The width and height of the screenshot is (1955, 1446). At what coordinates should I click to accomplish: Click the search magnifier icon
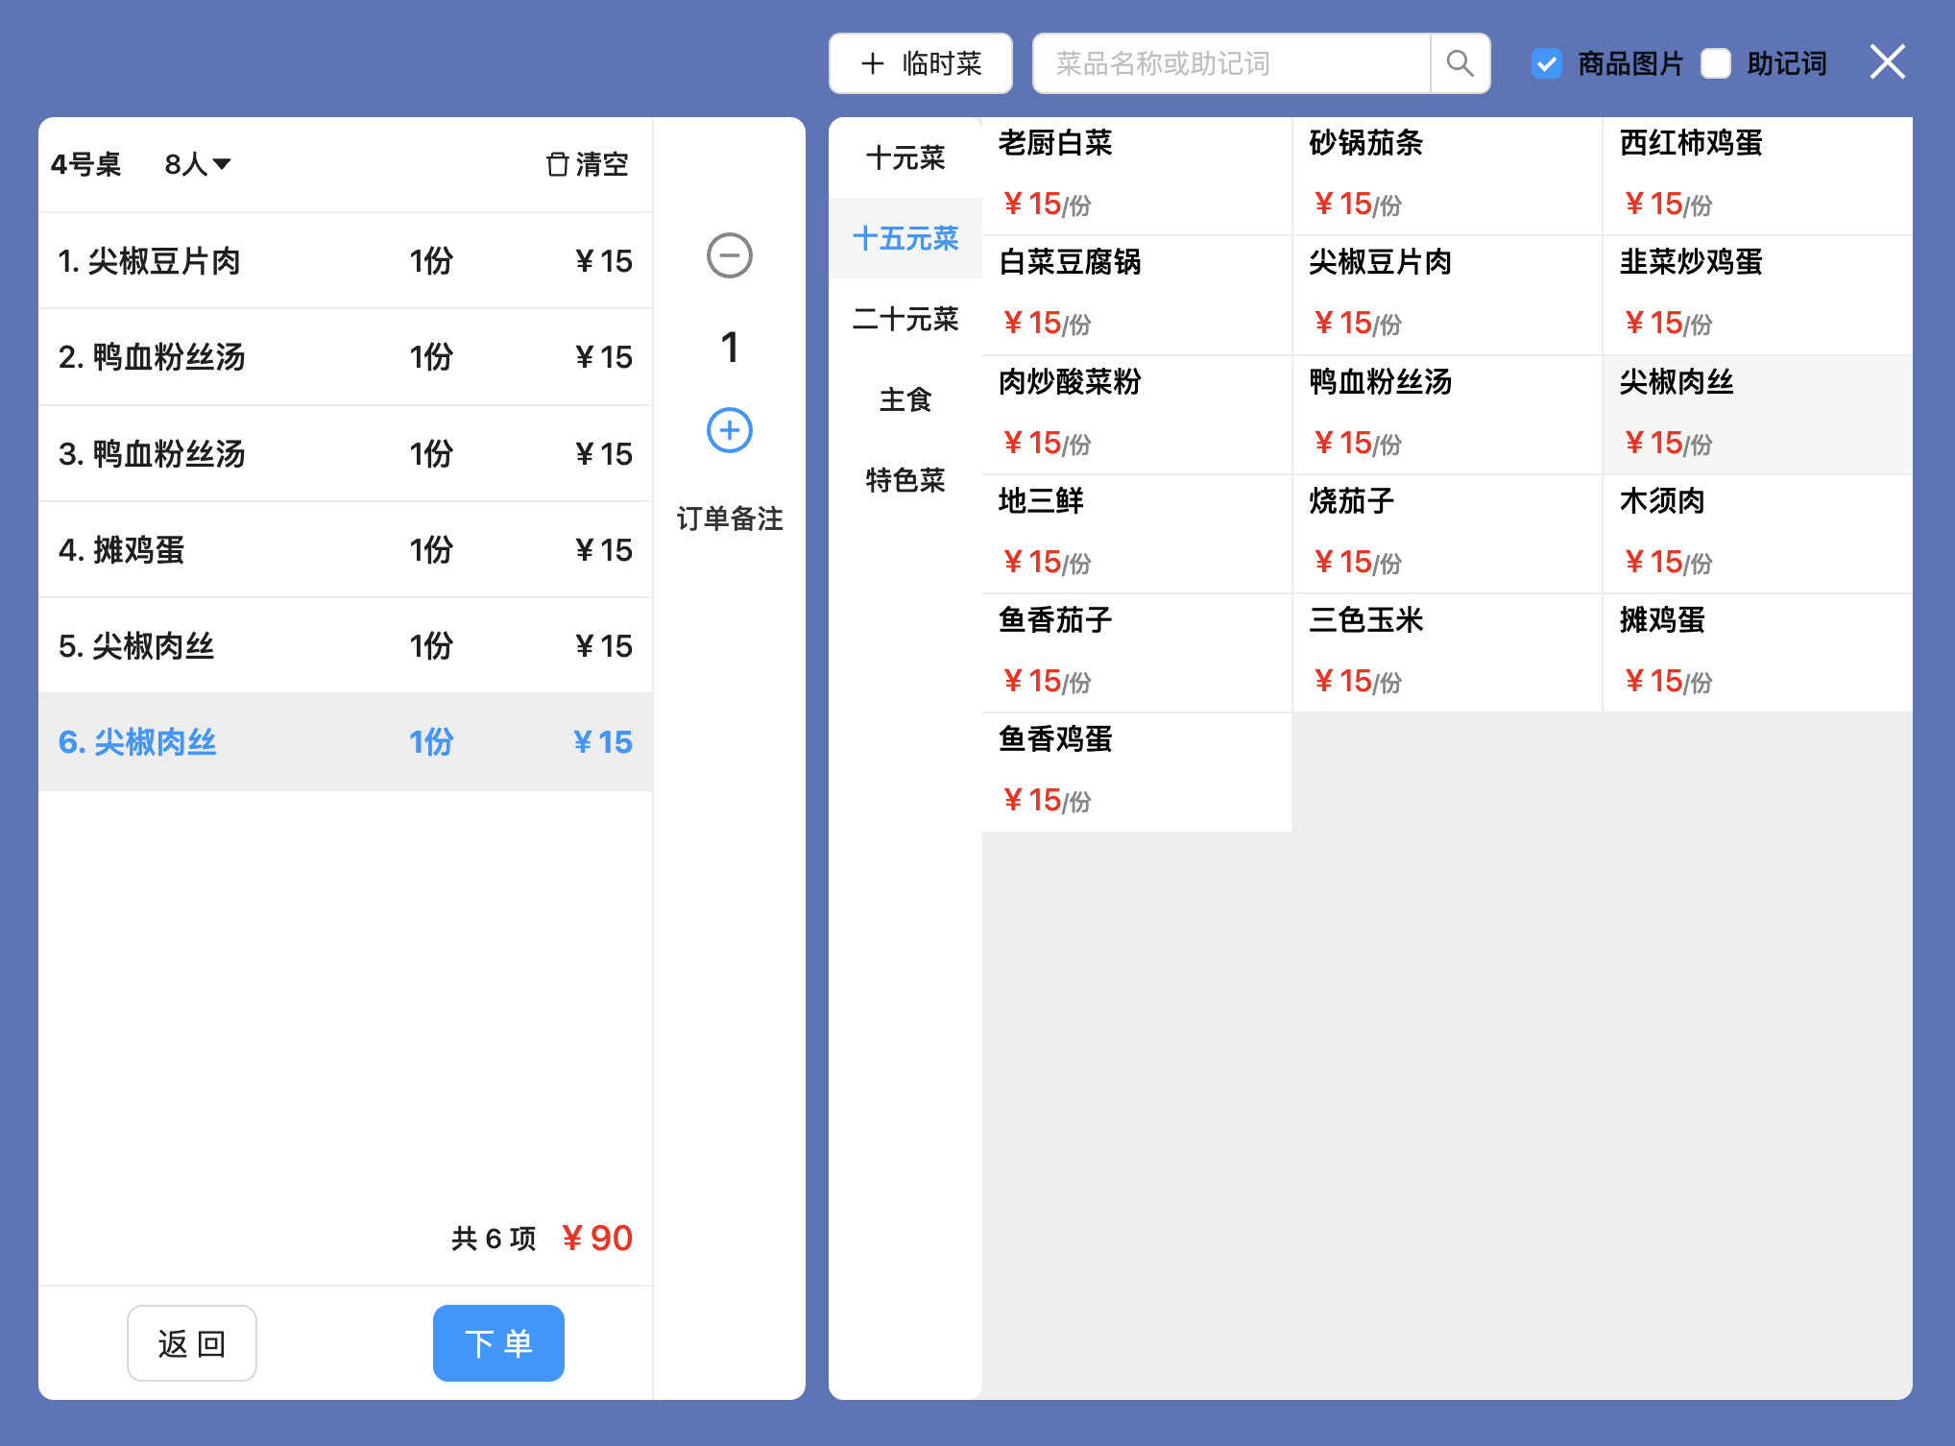click(x=1460, y=63)
